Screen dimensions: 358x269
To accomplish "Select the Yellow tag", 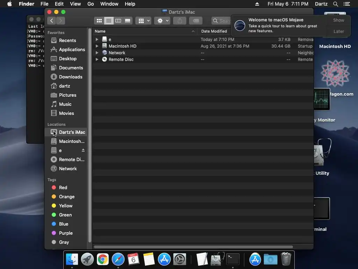I will (x=66, y=206).
